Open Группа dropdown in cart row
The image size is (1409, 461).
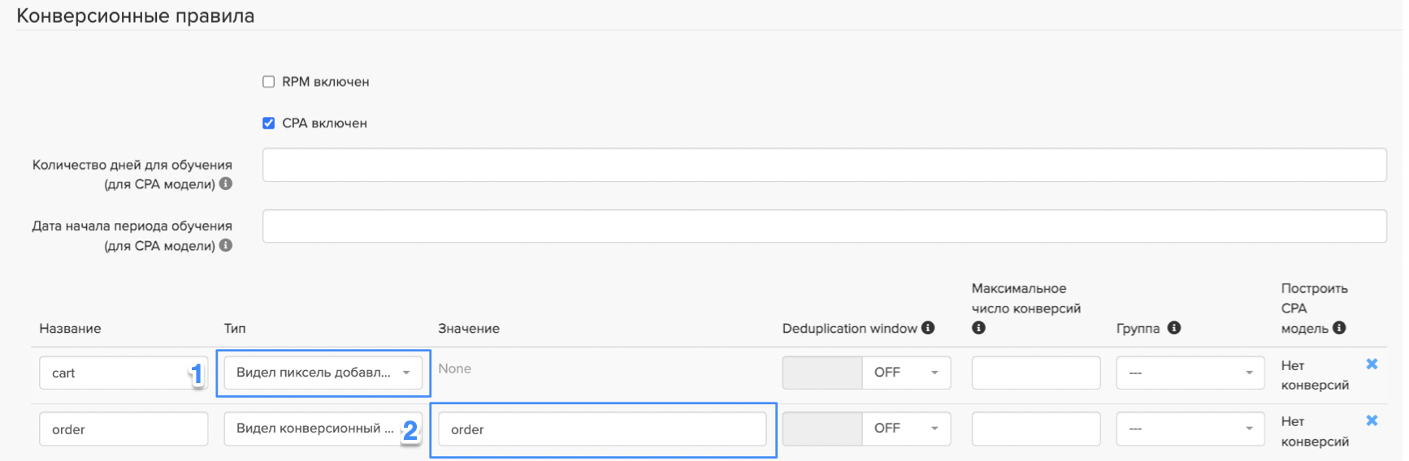(1190, 373)
